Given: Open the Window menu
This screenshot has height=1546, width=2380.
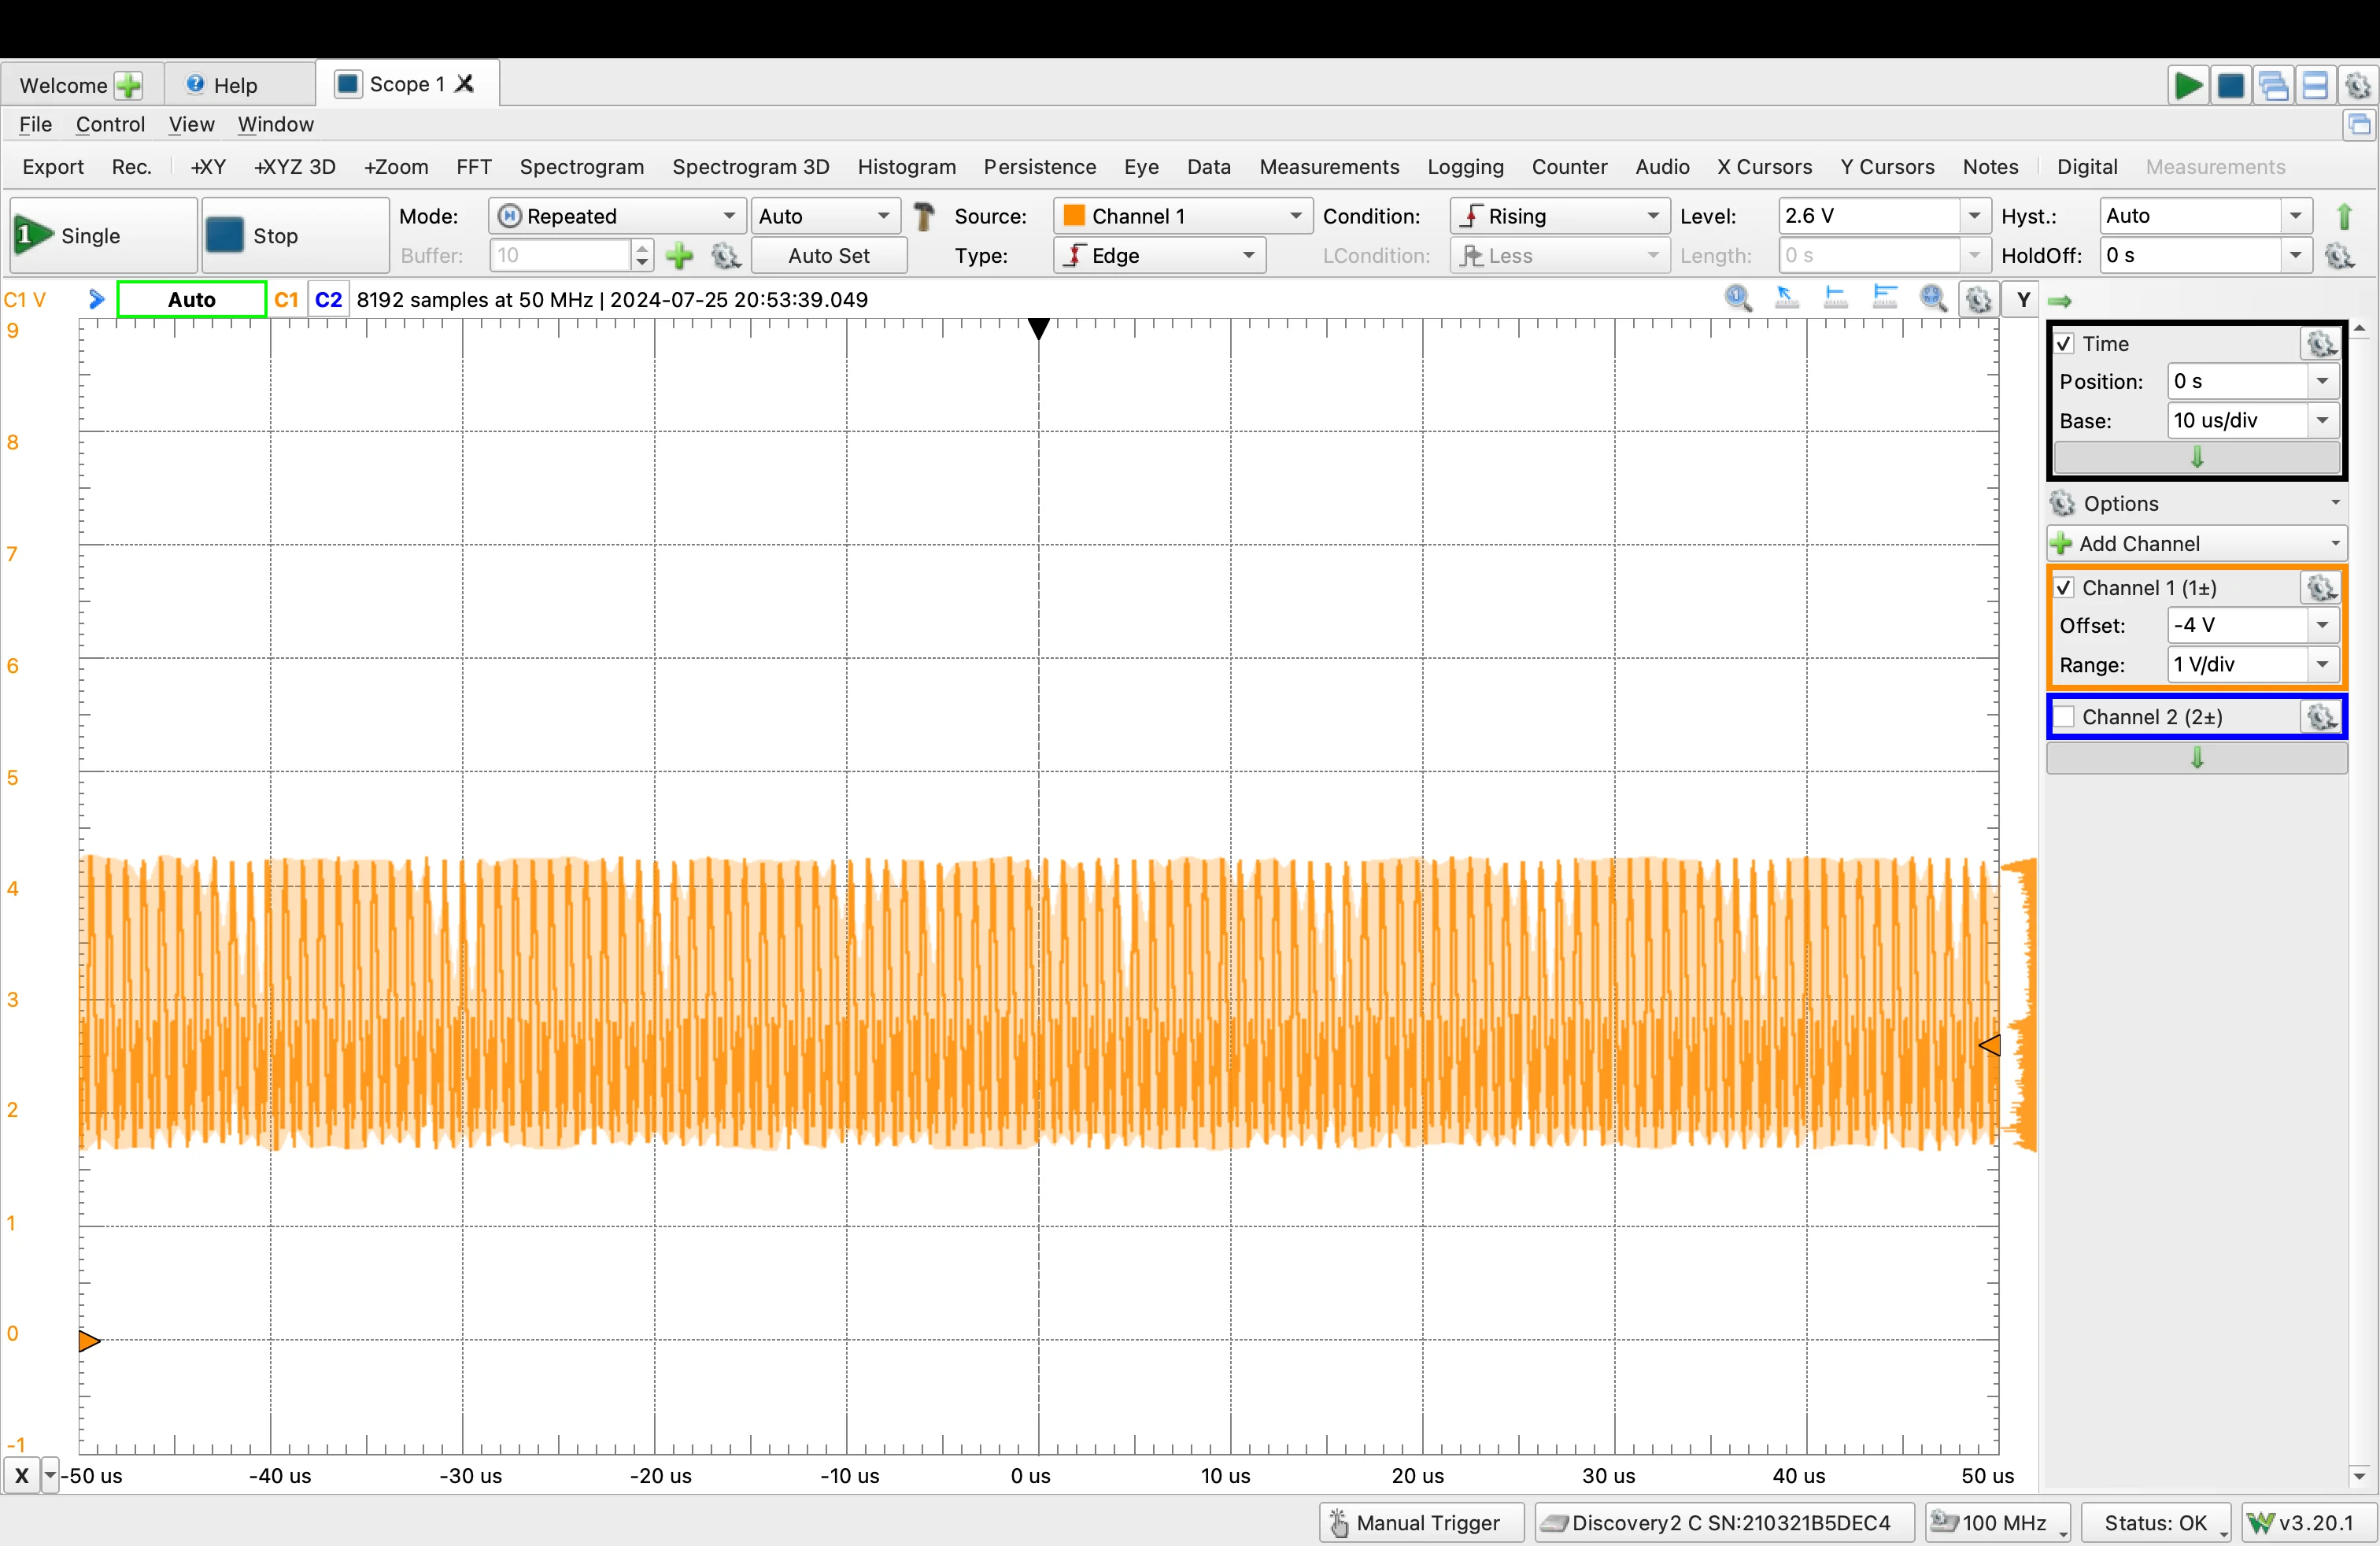Looking at the screenshot, I should [x=275, y=124].
